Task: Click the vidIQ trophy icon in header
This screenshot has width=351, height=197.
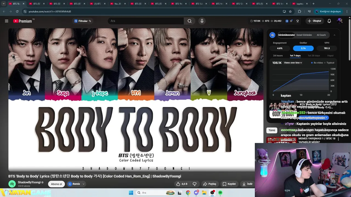Action: coord(298,21)
